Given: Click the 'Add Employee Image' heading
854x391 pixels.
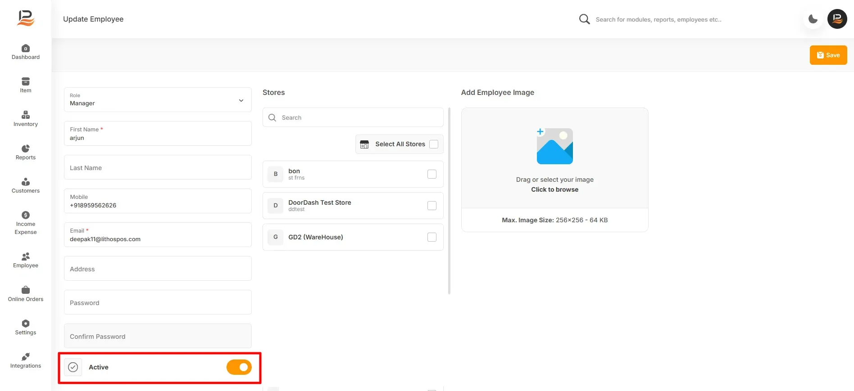Looking at the screenshot, I should click(x=497, y=92).
